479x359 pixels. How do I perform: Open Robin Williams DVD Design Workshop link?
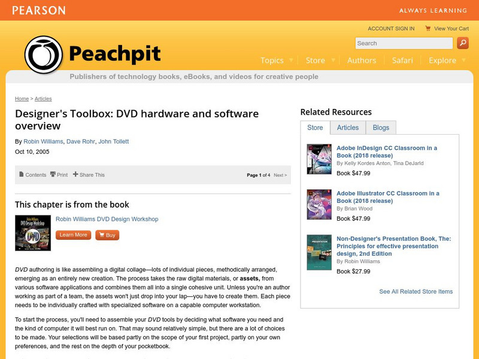coord(107,219)
